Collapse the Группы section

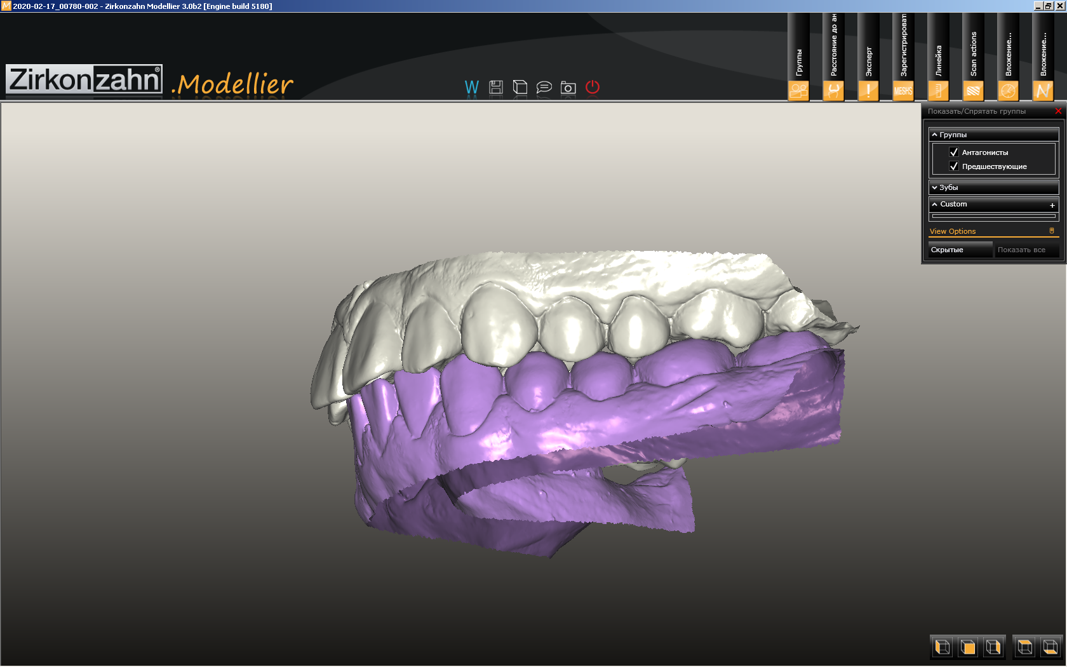click(x=935, y=135)
